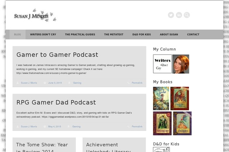Open the RPG Gamer Dad Podcast post title

coord(56,102)
